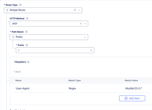This screenshot has width=152, height=110.
Task: Click the Match Type column header
Action: (74, 81)
